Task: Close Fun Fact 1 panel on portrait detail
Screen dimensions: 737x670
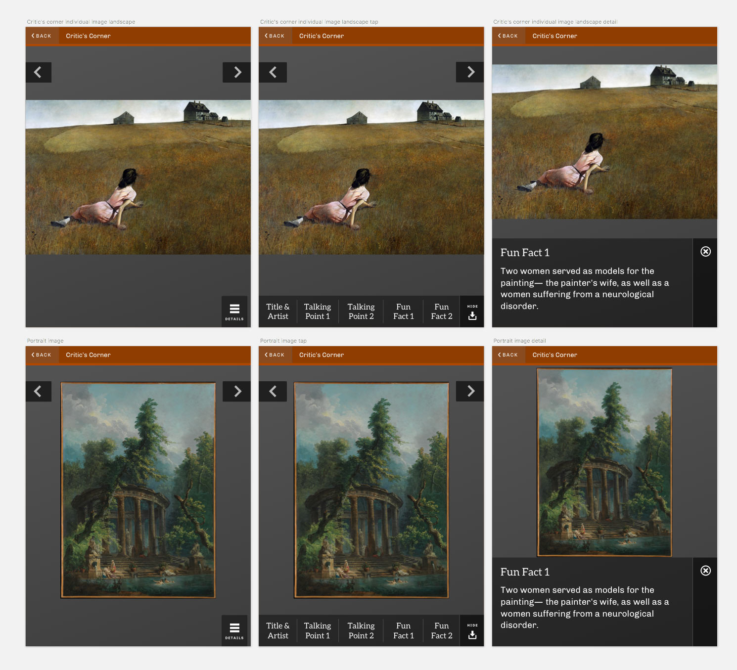Action: [706, 571]
